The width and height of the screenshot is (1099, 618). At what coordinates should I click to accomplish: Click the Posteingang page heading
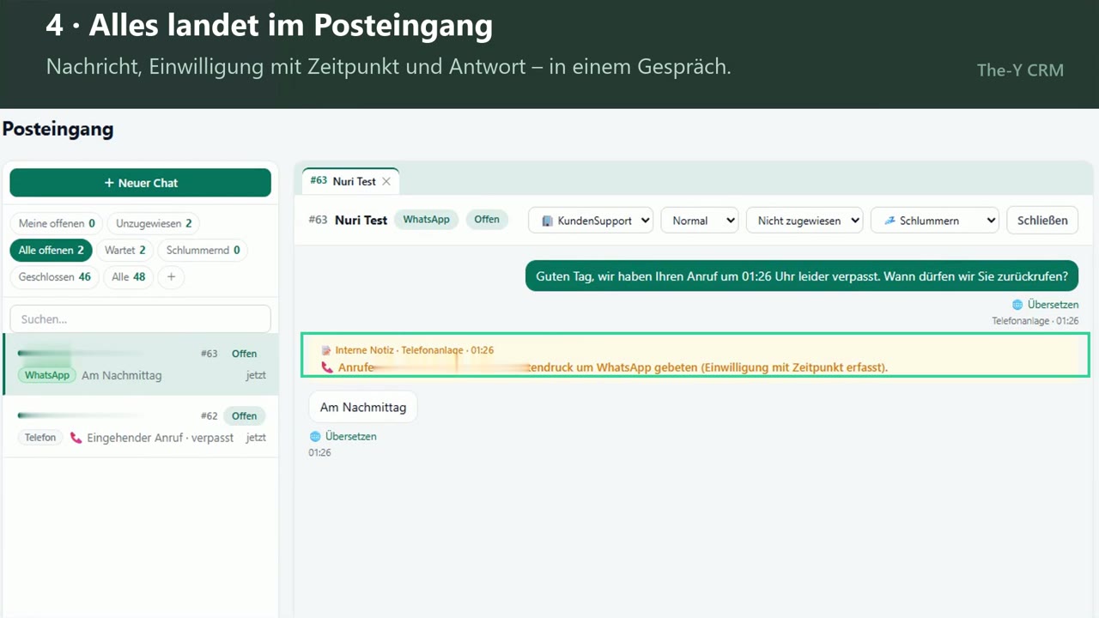58,130
